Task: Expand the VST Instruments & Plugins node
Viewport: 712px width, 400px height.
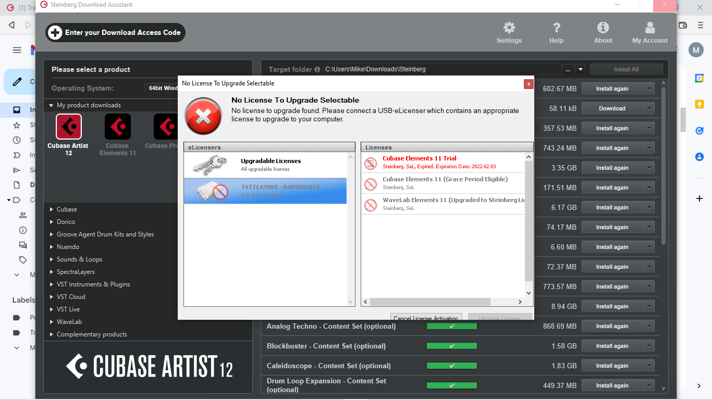Action: (52, 284)
